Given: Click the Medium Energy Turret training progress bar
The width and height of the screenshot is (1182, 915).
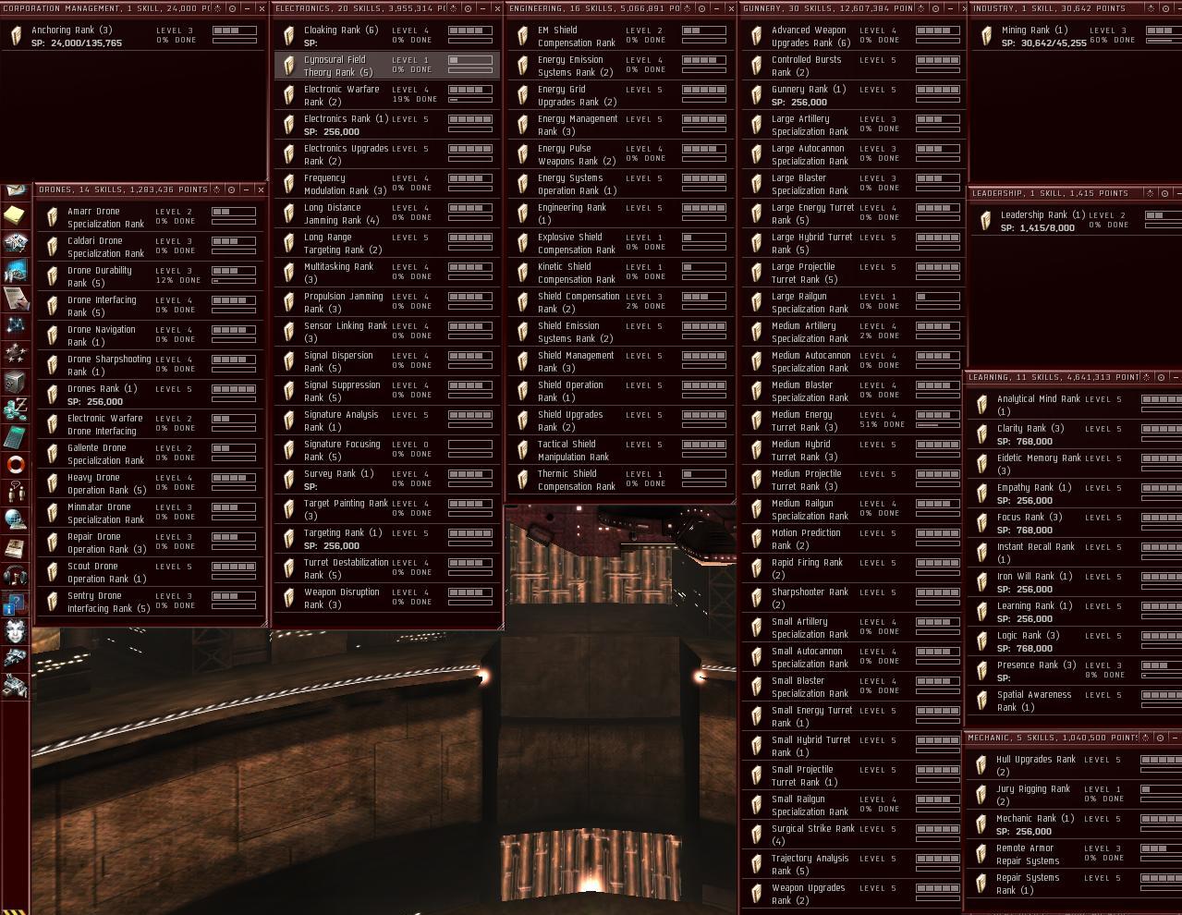Looking at the screenshot, I should [x=938, y=425].
